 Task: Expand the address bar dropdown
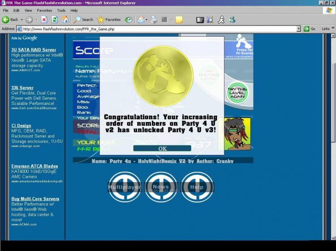click(x=299, y=29)
